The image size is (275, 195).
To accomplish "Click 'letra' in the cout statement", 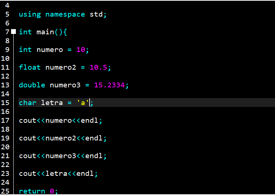I will click(x=56, y=174).
